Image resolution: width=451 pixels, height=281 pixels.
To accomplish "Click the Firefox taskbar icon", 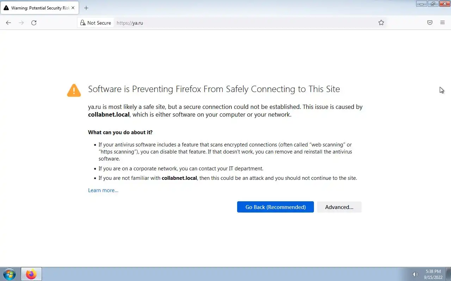I will 31,274.
